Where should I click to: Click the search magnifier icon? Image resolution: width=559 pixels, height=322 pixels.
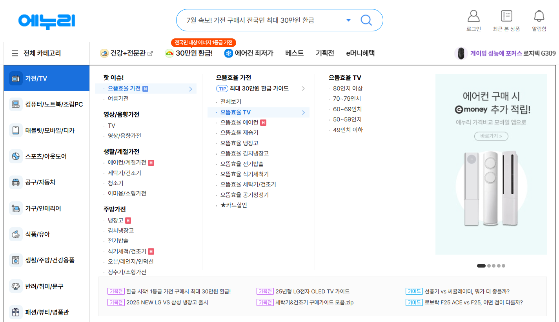point(366,20)
